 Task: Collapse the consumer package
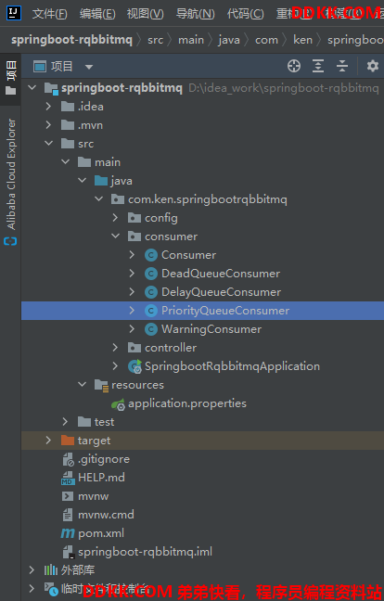(x=115, y=237)
